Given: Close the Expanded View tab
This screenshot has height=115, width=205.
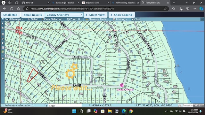Looking at the screenshot, I should pos(108,3).
